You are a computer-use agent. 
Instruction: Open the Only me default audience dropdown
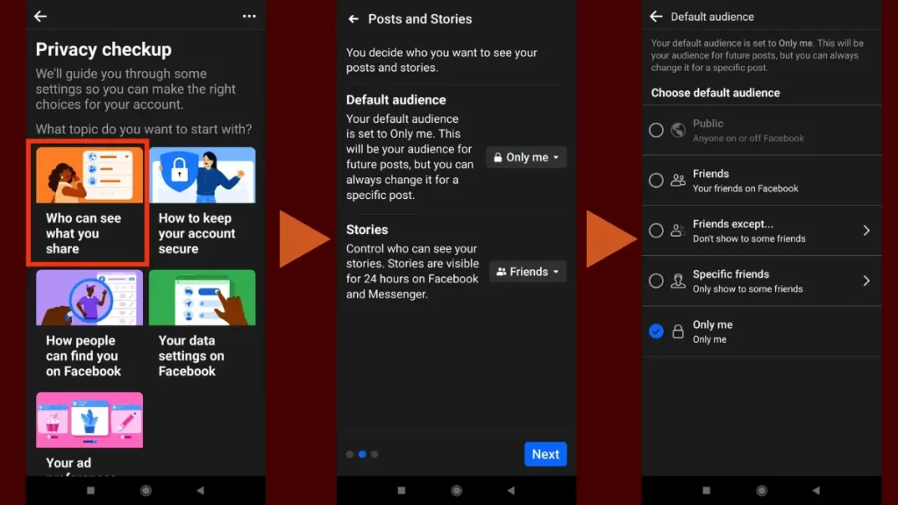tap(526, 158)
